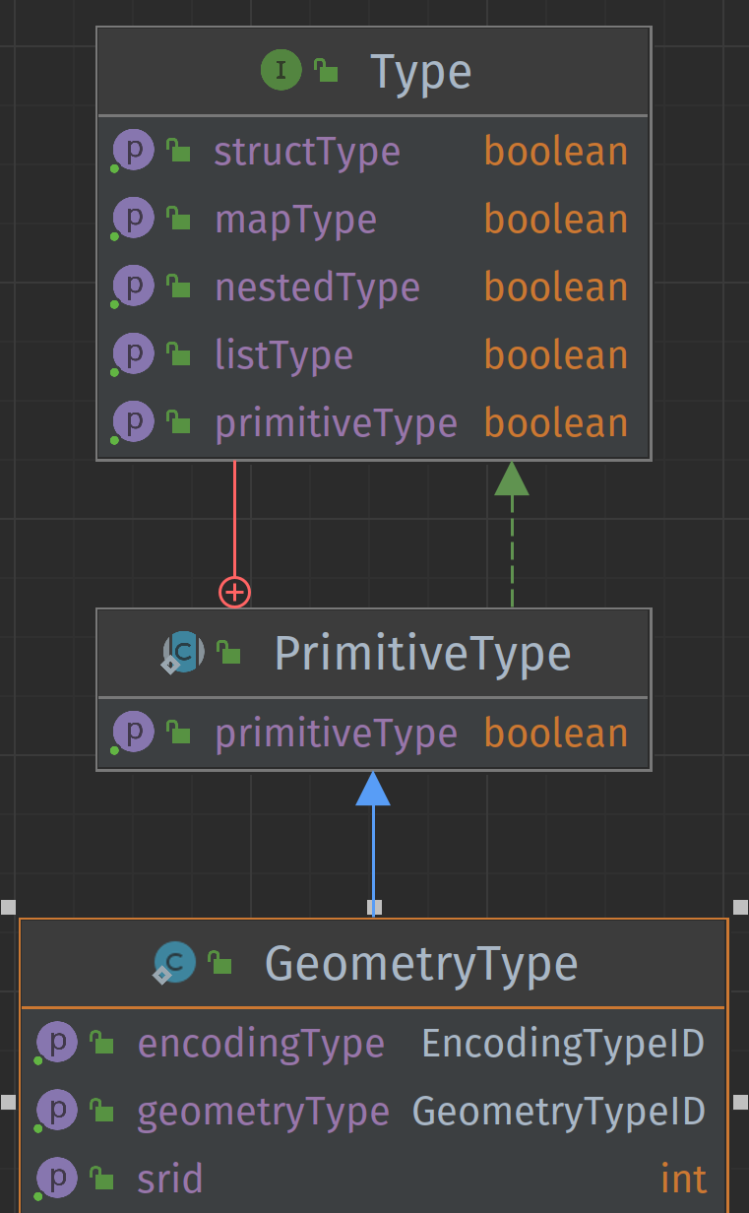Select the nestedType property row
The width and height of the screenshot is (749, 1213).
[374, 287]
